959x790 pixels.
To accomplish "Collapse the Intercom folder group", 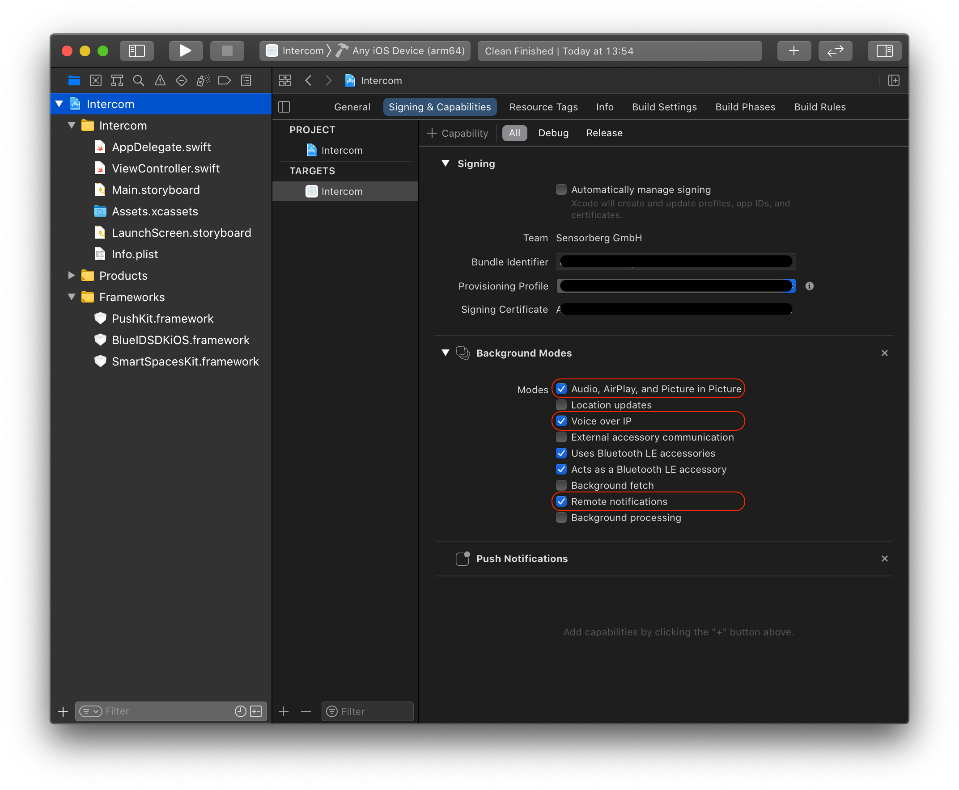I will (x=72, y=126).
